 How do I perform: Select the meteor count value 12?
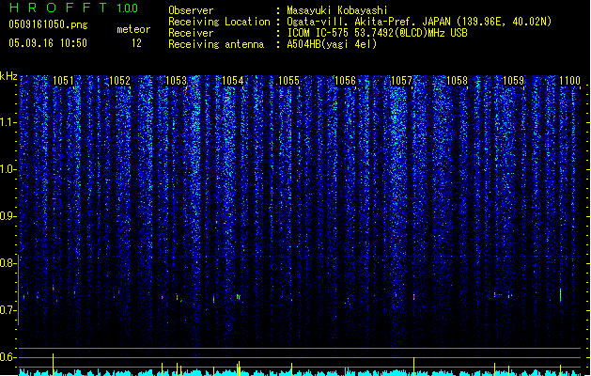[x=136, y=43]
